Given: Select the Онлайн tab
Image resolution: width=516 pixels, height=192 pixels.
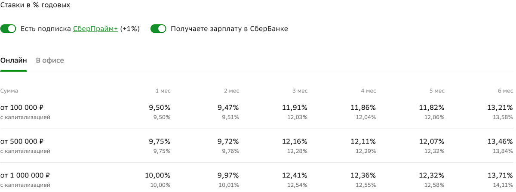Looking at the screenshot, I should [13, 60].
